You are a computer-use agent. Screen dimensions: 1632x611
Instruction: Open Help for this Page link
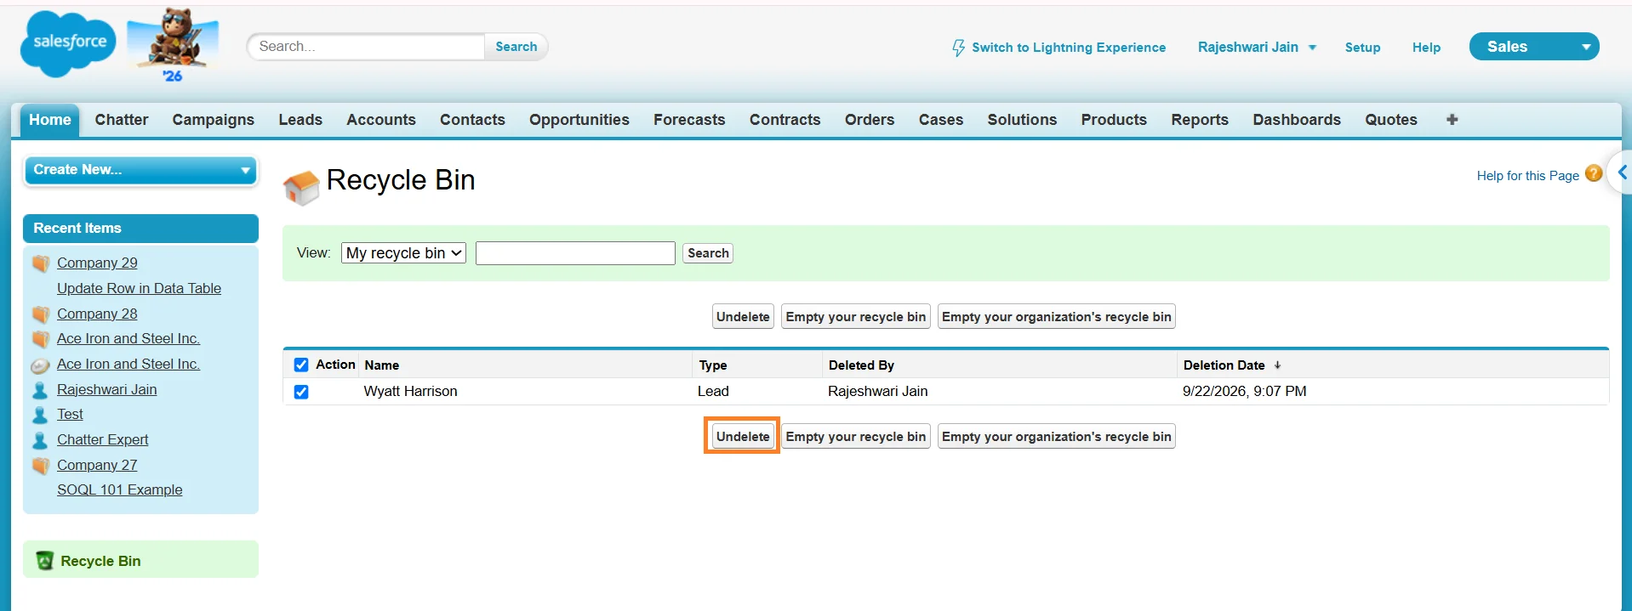click(x=1527, y=176)
